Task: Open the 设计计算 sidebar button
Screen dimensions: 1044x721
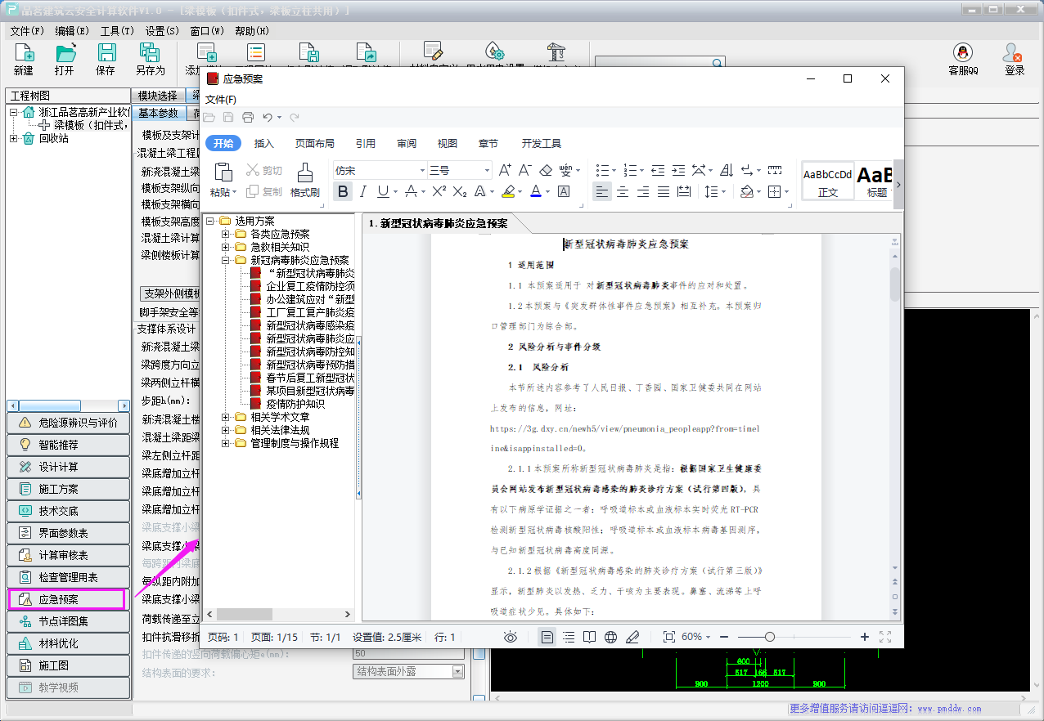Action: tap(69, 467)
